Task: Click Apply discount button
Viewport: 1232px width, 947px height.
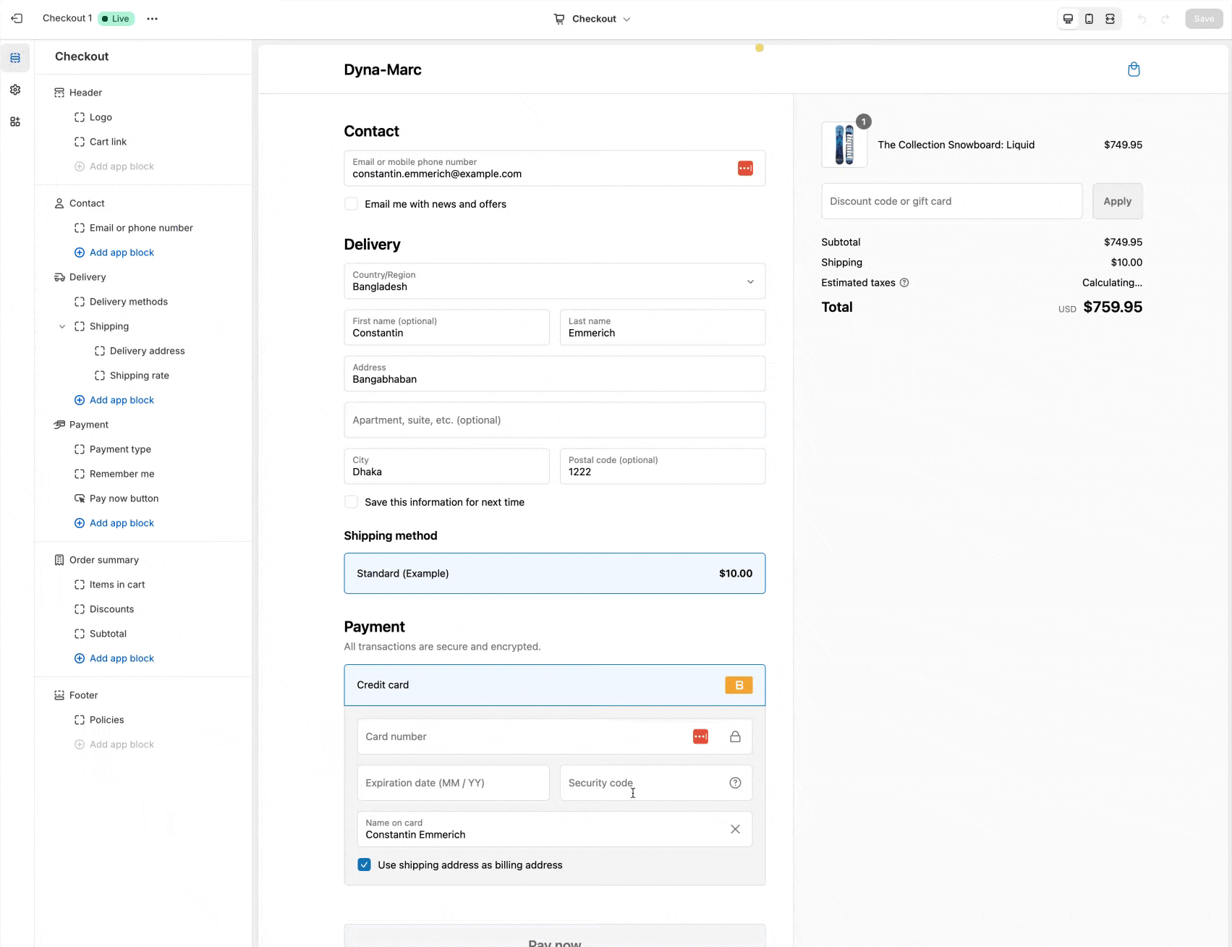Action: 1117,201
